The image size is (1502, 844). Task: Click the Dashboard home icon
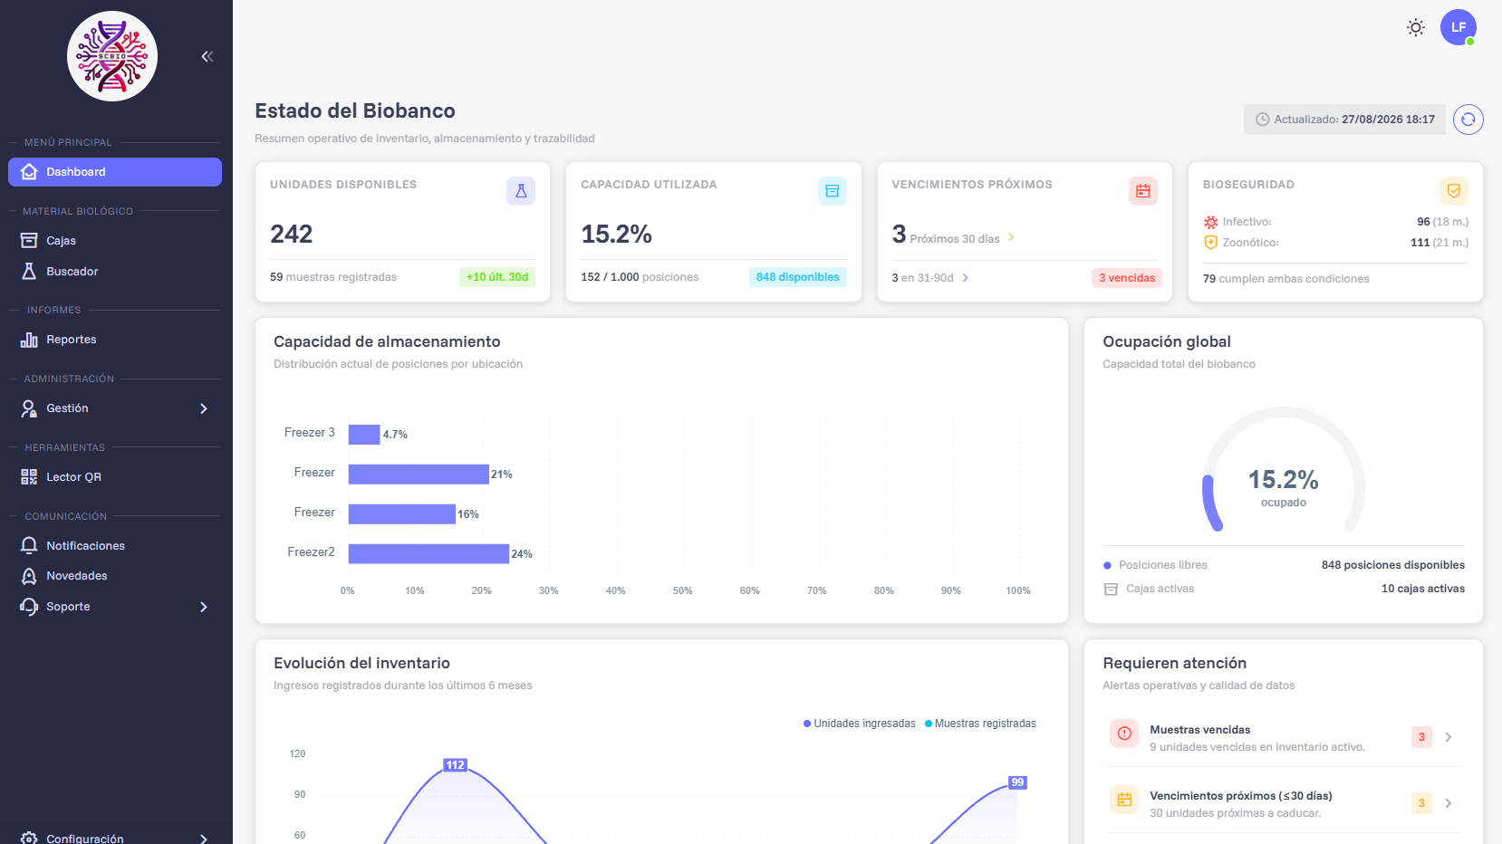click(x=29, y=172)
